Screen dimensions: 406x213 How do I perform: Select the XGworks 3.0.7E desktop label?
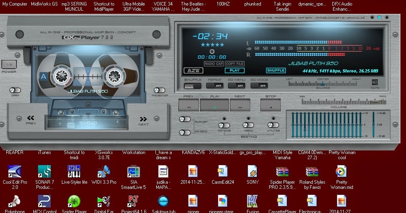pyautogui.click(x=104, y=155)
